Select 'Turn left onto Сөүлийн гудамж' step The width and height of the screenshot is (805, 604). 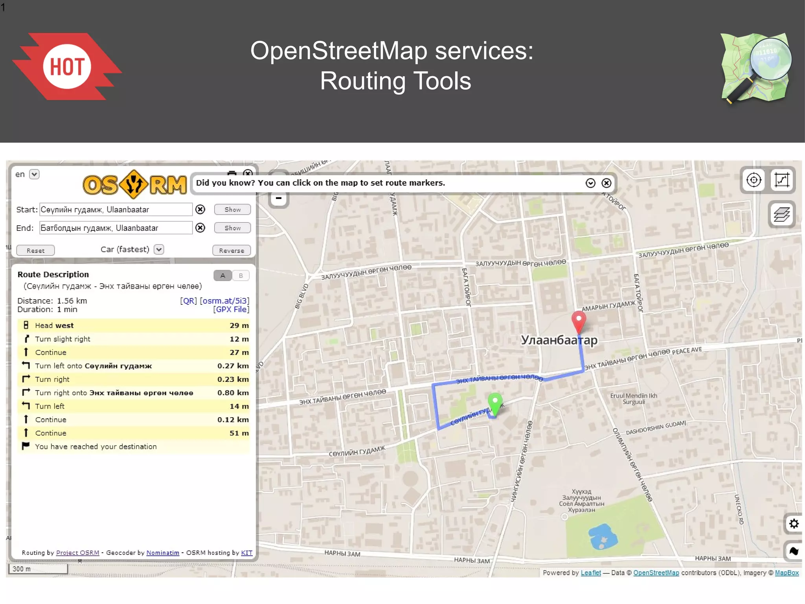tap(134, 366)
